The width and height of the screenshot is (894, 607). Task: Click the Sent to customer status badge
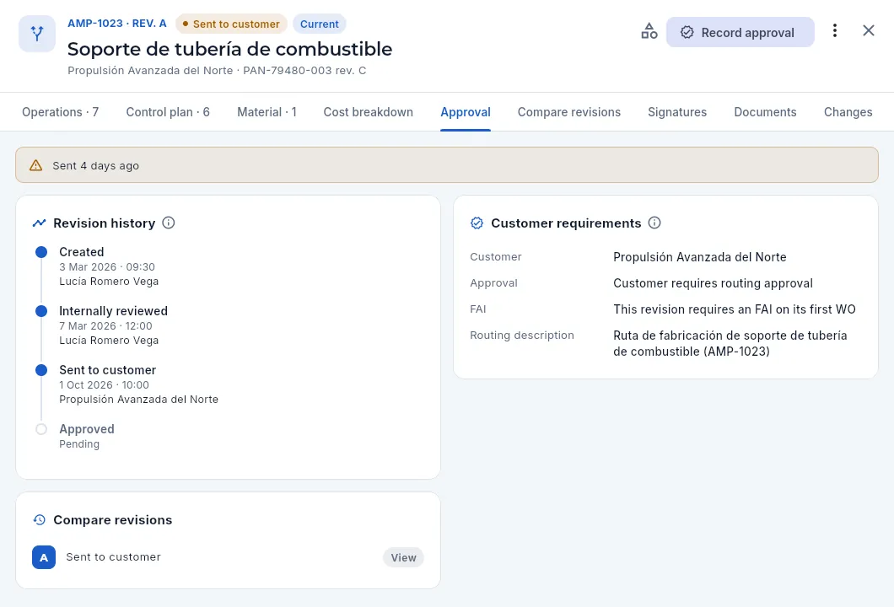231,24
